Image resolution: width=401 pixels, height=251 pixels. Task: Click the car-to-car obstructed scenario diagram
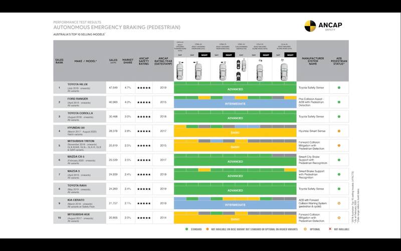coord(241,67)
